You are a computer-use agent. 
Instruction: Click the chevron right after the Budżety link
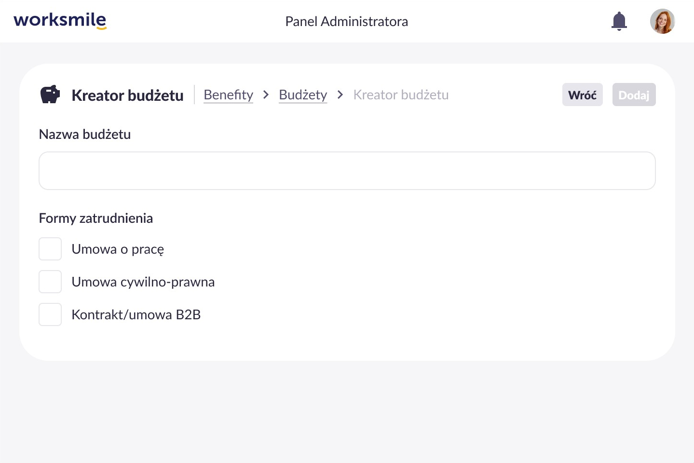[x=340, y=95]
